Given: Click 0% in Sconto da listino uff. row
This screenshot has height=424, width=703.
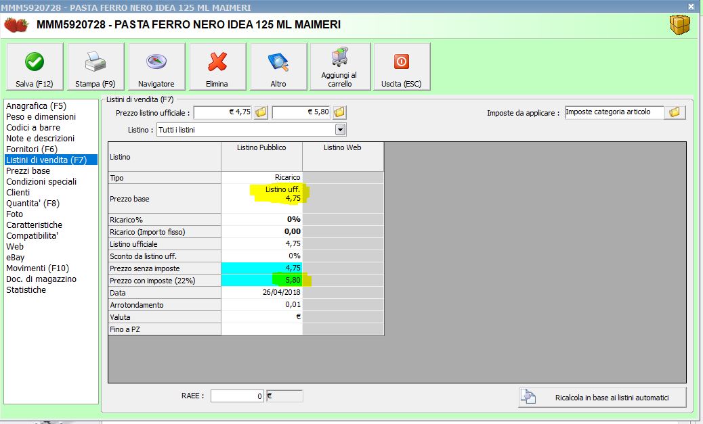Looking at the screenshot, I should [x=262, y=256].
